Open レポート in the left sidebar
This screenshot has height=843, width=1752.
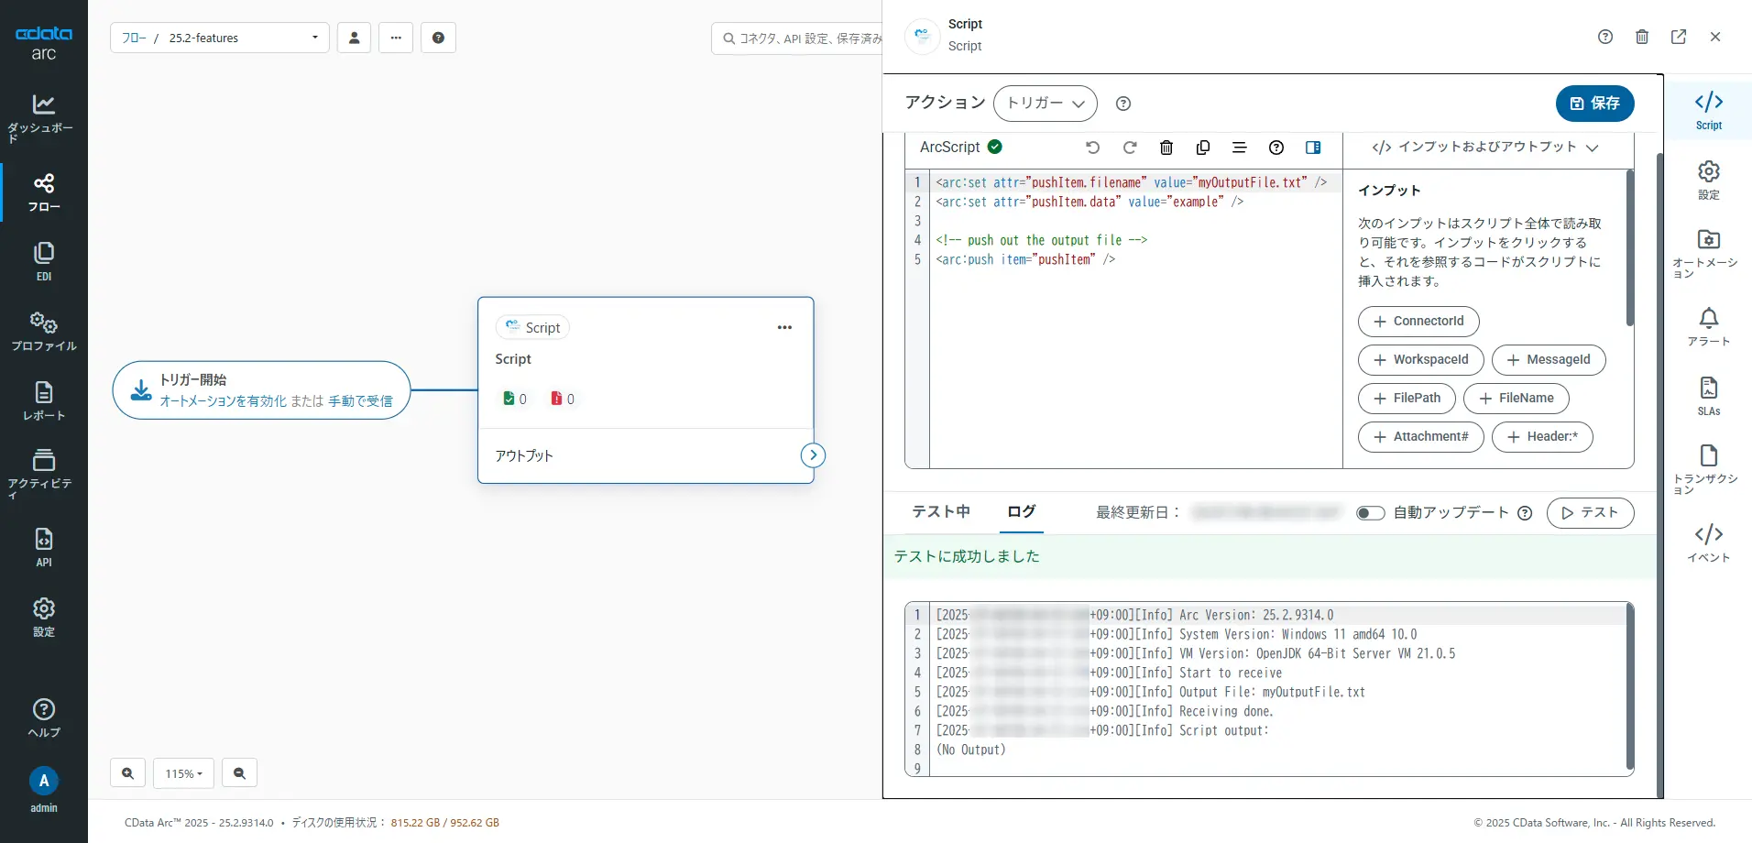pos(43,400)
